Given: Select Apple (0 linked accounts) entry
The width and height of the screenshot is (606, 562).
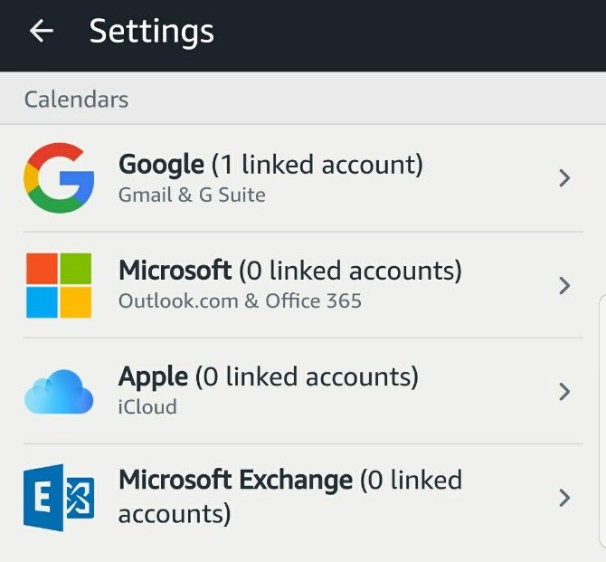Looking at the screenshot, I should 269,376.
